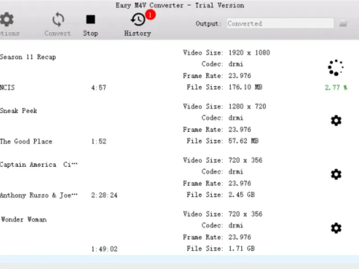Open the History clock icon

point(138,20)
